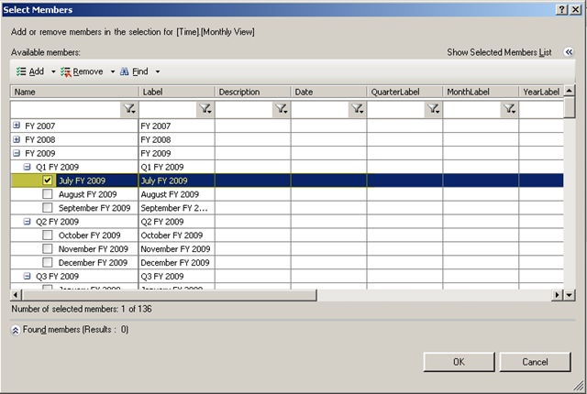This screenshot has height=394, width=587.
Task: Check the September FY 2009 checkbox
Action: coord(47,207)
